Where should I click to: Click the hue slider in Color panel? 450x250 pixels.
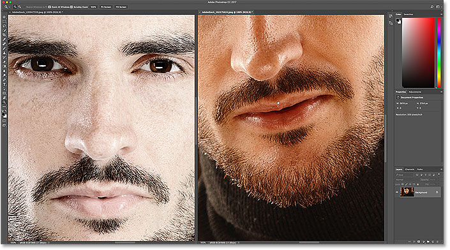(439, 53)
